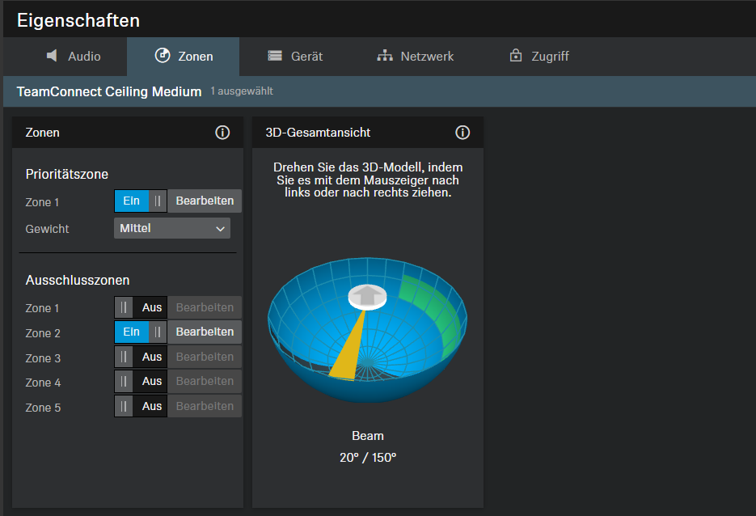756x516 pixels.
Task: Switch to the Zugriff tab
Action: 538,56
